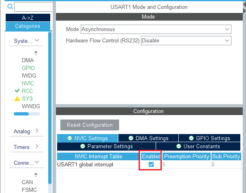The width and height of the screenshot is (246, 193).
Task: Click the yellow warning icon beside SYS
Action: coord(17,99)
